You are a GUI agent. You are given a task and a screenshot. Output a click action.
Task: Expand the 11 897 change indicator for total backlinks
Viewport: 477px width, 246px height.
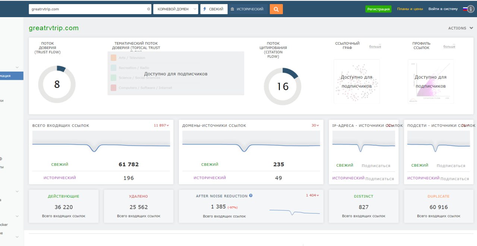click(161, 126)
